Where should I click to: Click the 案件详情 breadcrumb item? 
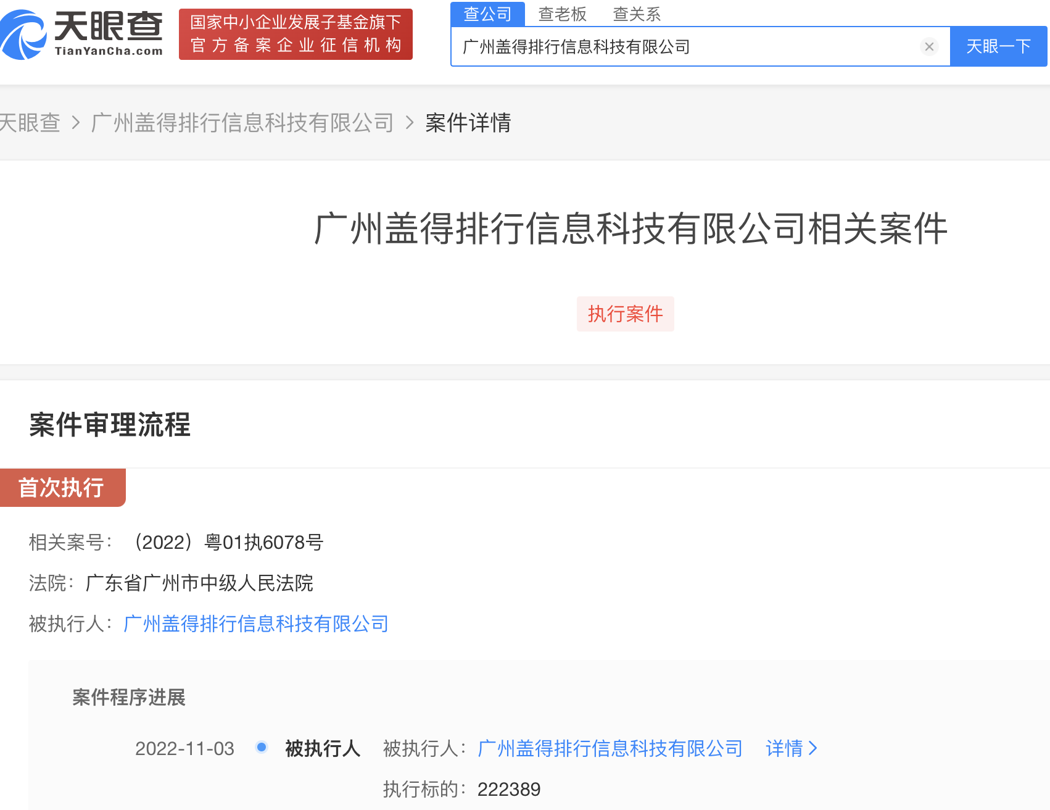click(x=468, y=123)
